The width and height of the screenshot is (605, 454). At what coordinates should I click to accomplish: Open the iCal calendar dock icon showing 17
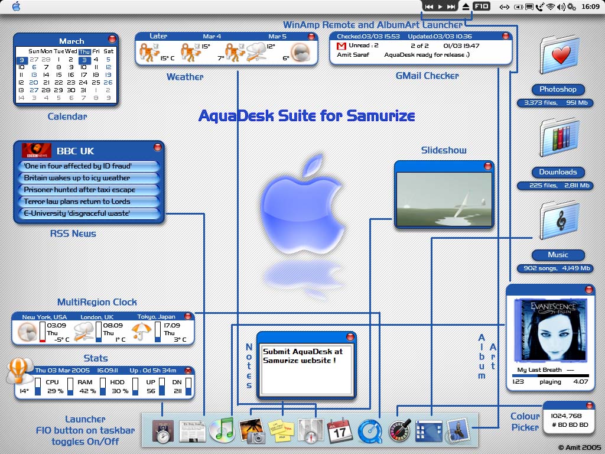pyautogui.click(x=340, y=431)
